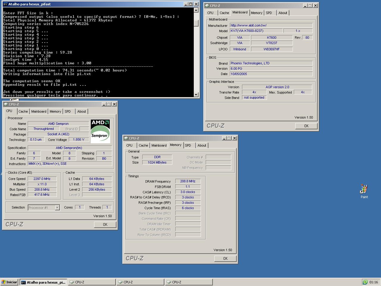Click the Core Voltage 1.856 V field

click(x=79, y=140)
